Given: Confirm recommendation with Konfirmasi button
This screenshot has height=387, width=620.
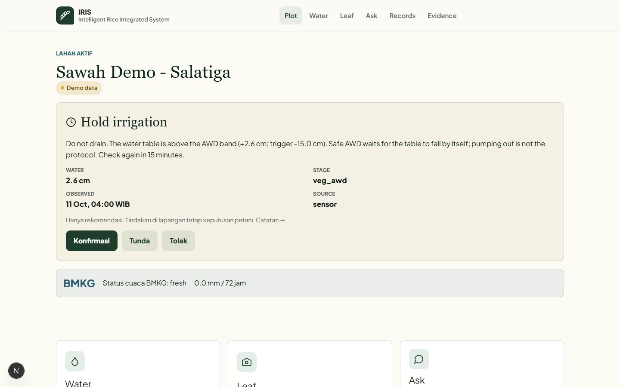Looking at the screenshot, I should tap(92, 241).
